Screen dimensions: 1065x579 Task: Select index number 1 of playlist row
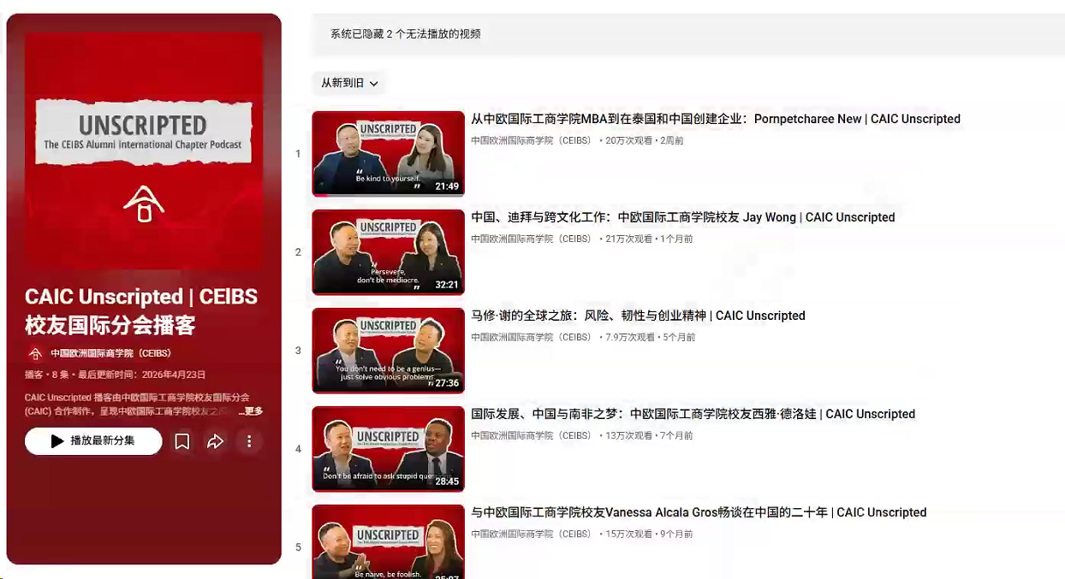[298, 154]
